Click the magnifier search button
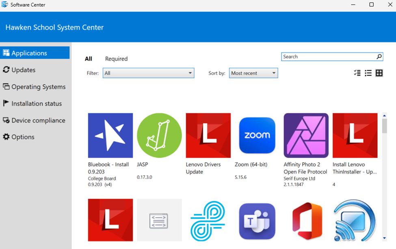396x249 pixels. [379, 57]
